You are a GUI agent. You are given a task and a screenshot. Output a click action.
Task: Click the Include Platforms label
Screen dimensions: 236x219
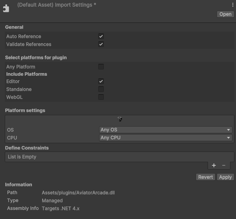point(27,74)
